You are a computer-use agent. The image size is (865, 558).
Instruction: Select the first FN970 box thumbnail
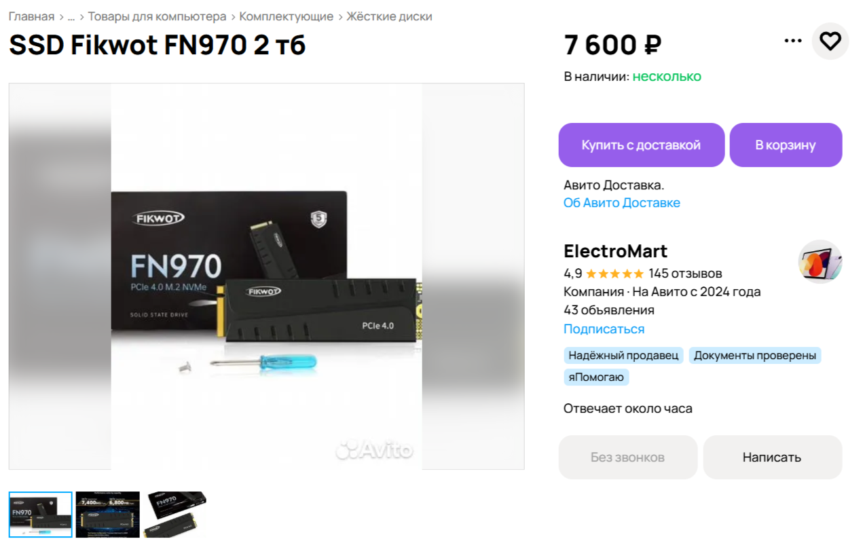(41, 515)
